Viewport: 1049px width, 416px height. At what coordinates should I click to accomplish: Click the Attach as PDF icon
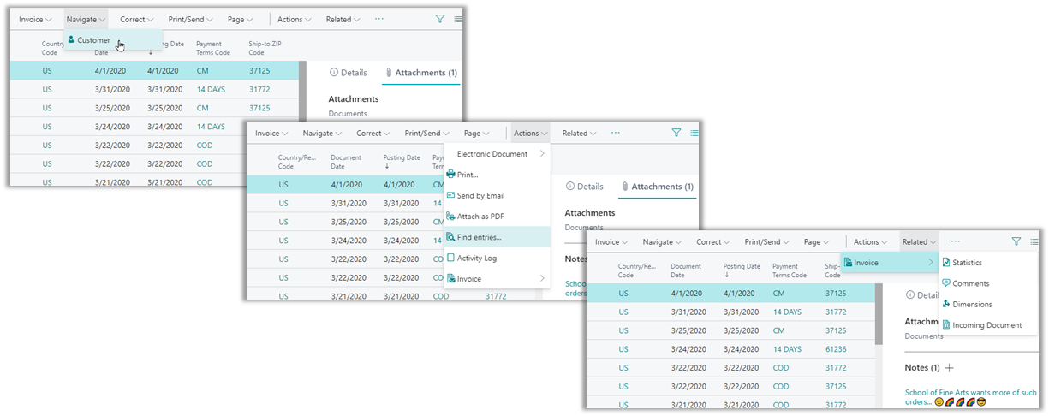point(450,217)
